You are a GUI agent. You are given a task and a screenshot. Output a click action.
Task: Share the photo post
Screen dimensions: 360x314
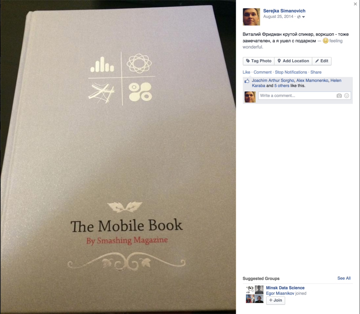(x=316, y=72)
